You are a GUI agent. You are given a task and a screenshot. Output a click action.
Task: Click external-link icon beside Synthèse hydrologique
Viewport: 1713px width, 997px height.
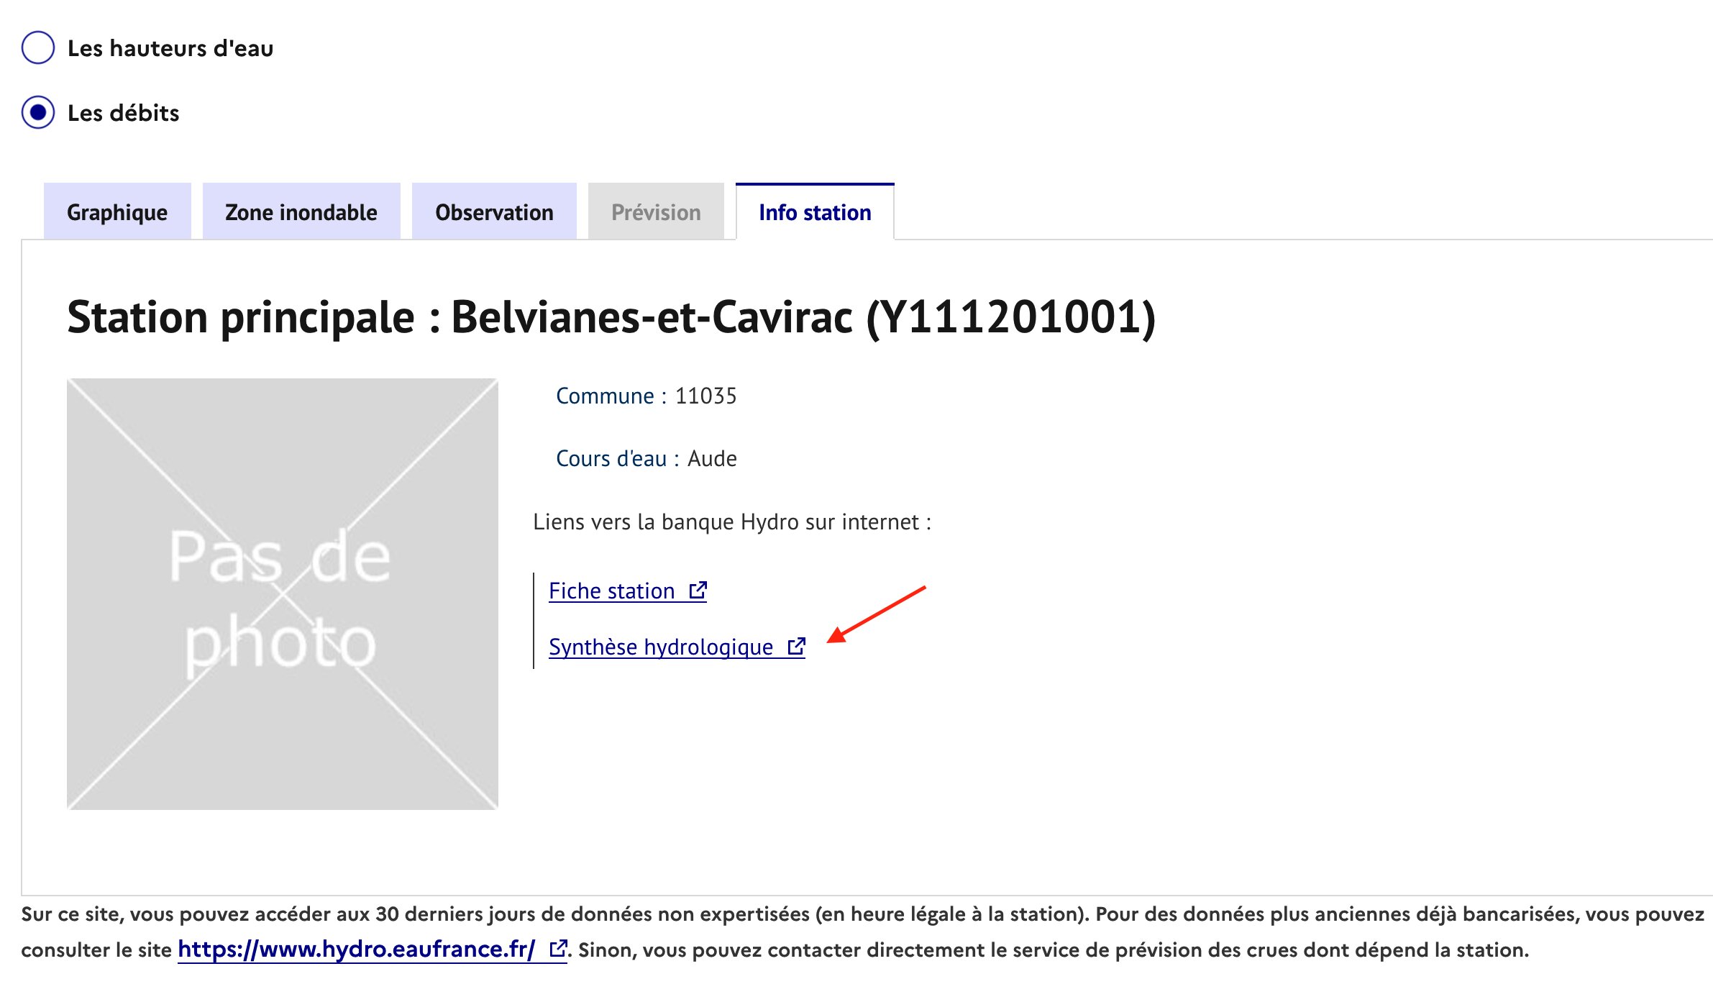point(796,646)
